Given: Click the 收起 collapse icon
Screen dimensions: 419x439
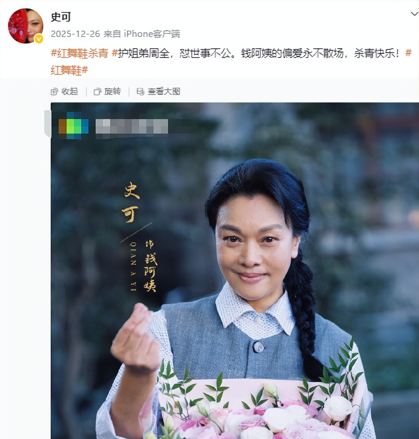Looking at the screenshot, I should (x=54, y=92).
